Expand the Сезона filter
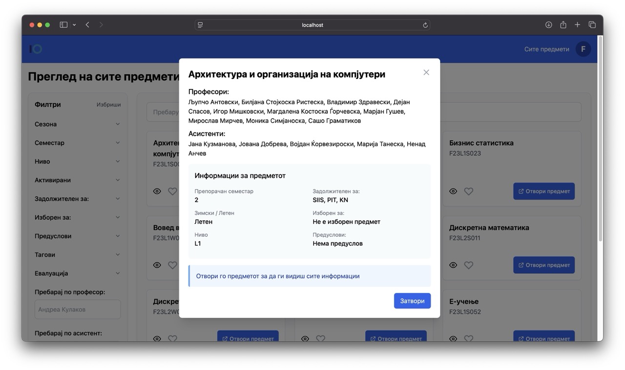Viewport: 625px width, 370px height. (77, 124)
